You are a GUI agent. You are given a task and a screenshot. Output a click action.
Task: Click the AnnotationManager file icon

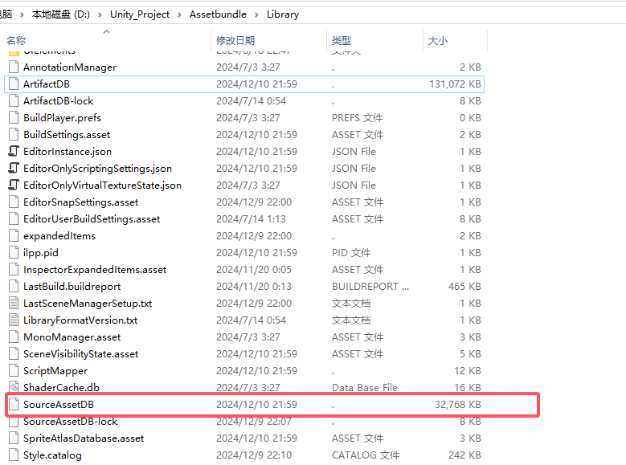point(14,67)
